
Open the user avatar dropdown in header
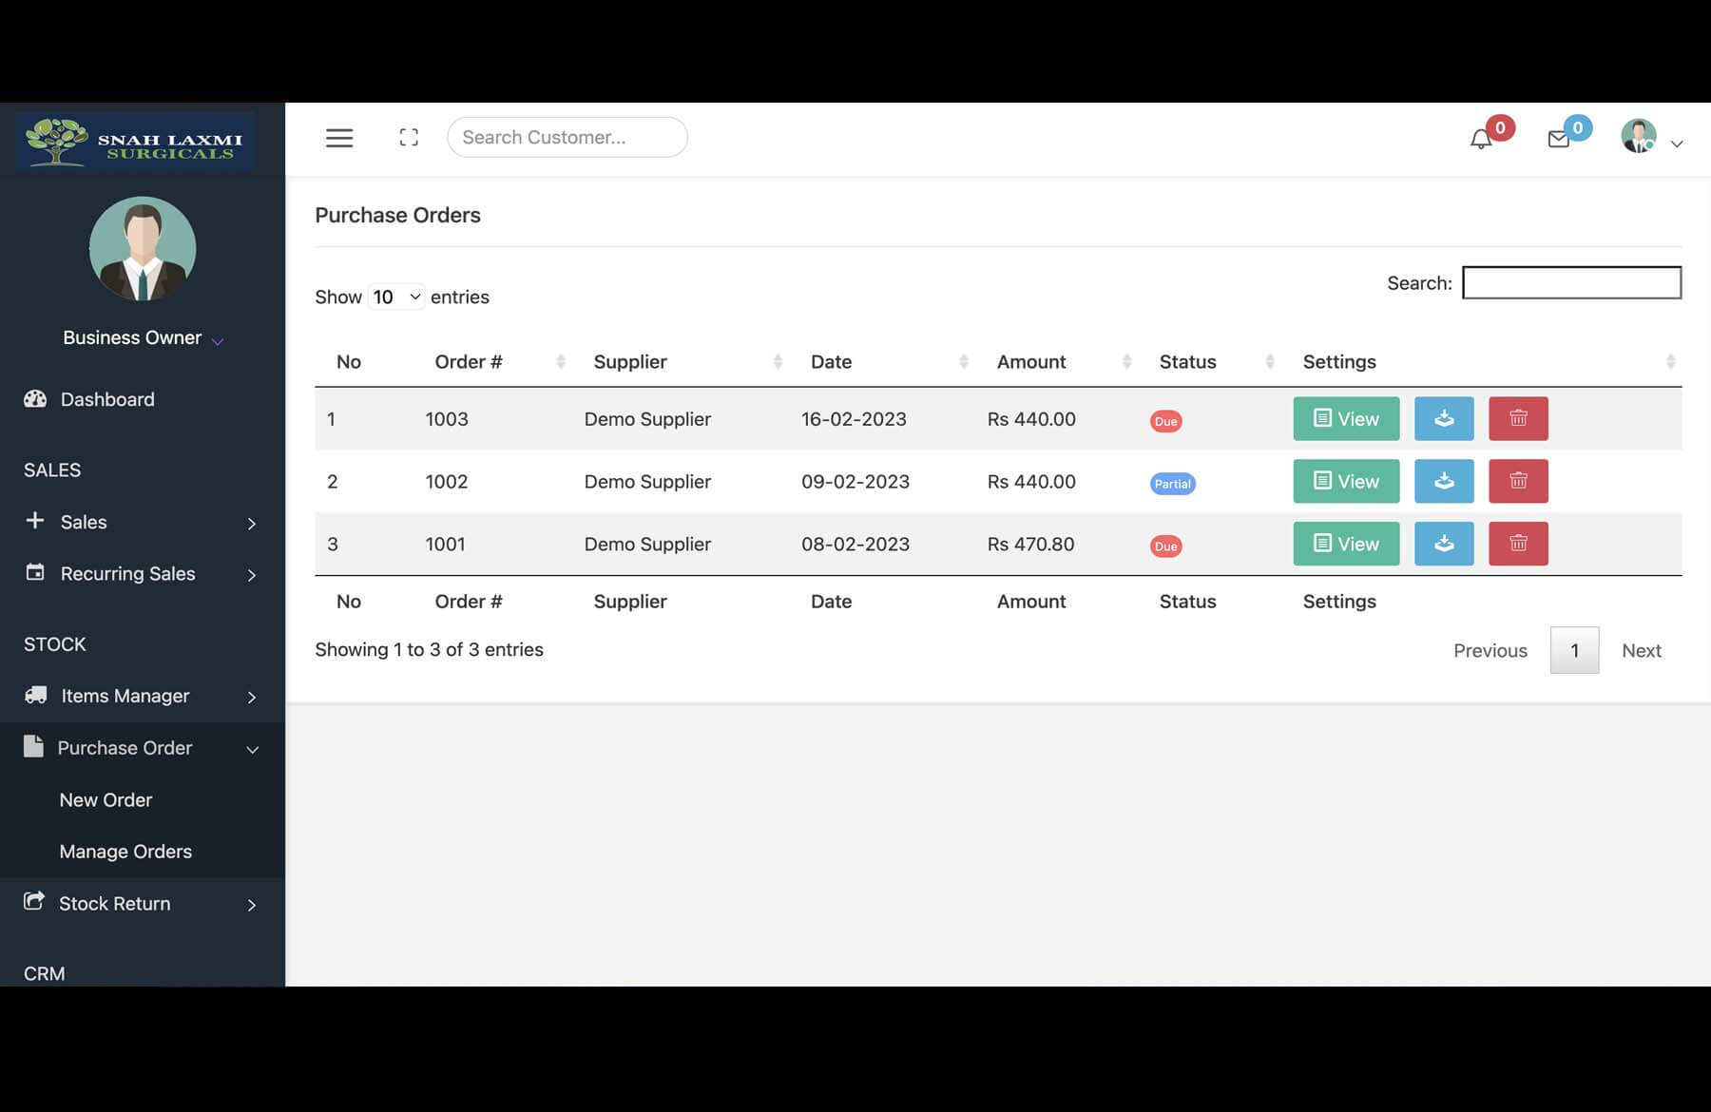tap(1650, 139)
